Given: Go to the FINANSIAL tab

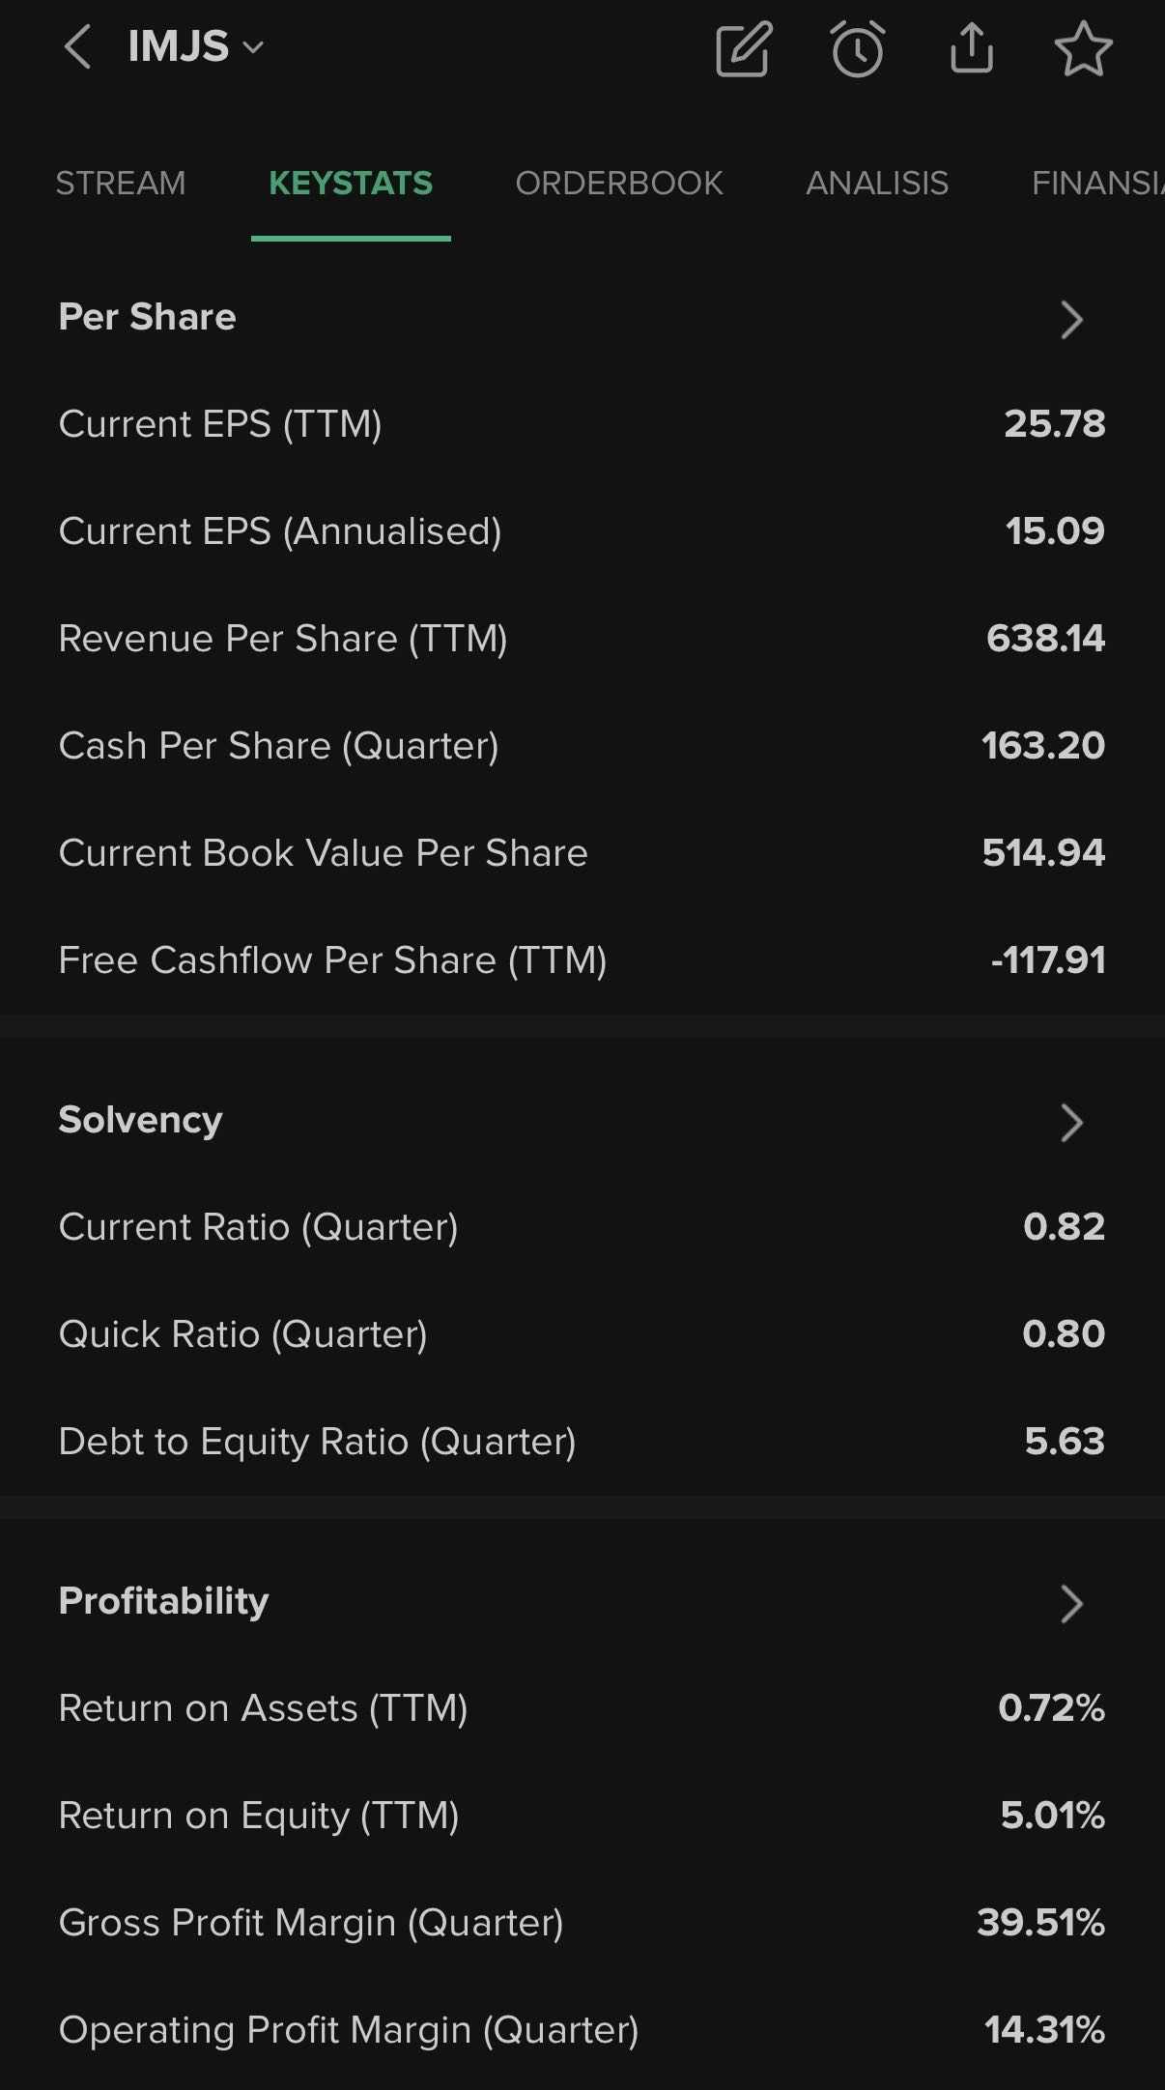Looking at the screenshot, I should pyautogui.click(x=1096, y=184).
